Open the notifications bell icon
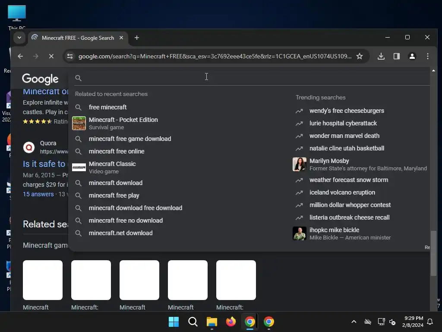442x332 pixels. (430, 322)
